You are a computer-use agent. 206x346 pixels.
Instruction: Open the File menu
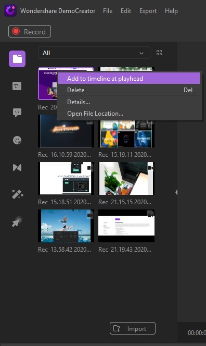[x=108, y=11]
